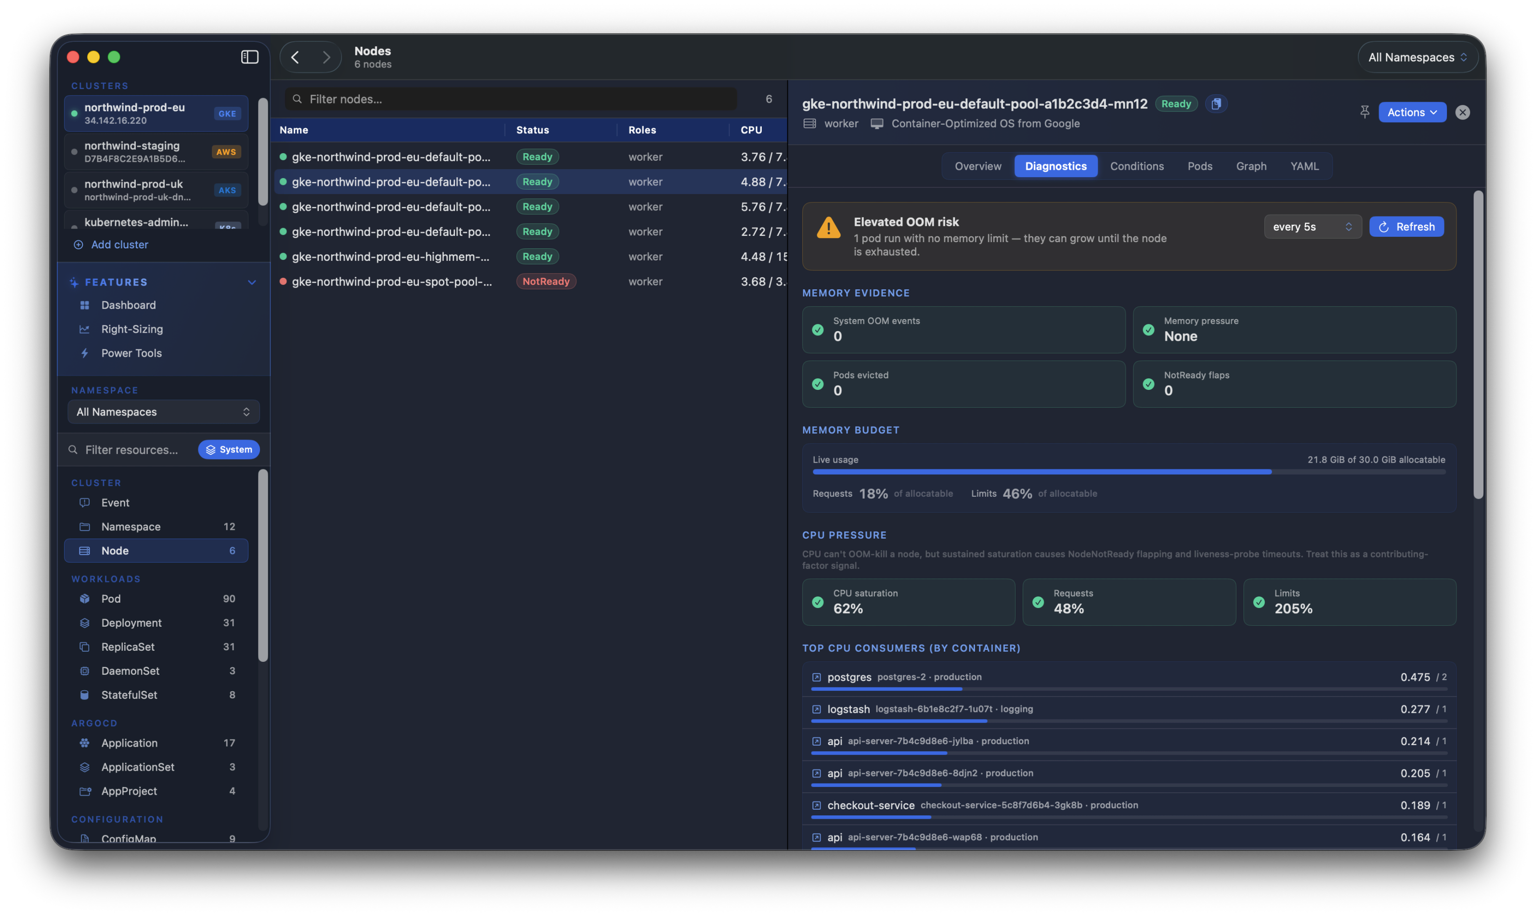Click the StatefulSet database icon
Image resolution: width=1536 pixels, height=916 pixels.
(85, 695)
